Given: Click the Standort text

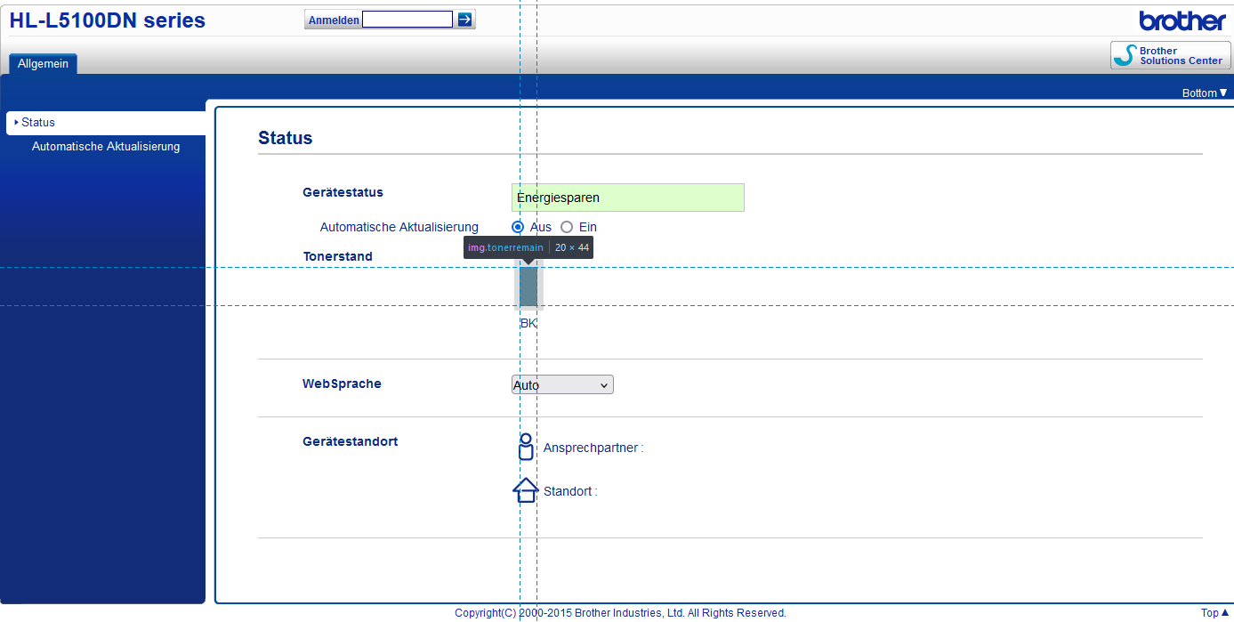Looking at the screenshot, I should click(570, 491).
